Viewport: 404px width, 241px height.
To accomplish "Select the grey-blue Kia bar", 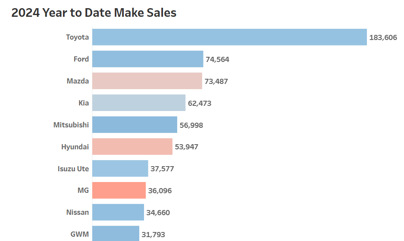I will [139, 103].
